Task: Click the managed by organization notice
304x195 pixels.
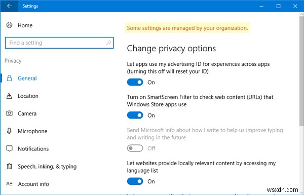Action: click(187, 28)
